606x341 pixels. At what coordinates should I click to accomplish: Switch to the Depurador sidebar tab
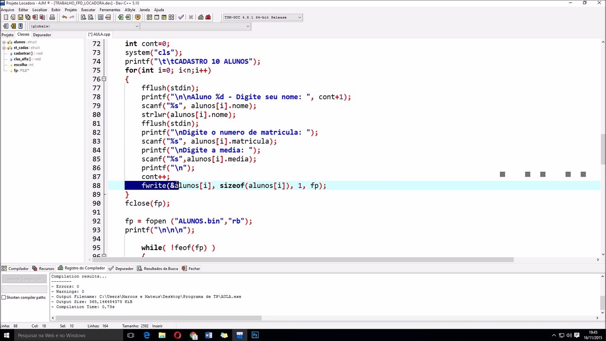pyautogui.click(x=42, y=35)
